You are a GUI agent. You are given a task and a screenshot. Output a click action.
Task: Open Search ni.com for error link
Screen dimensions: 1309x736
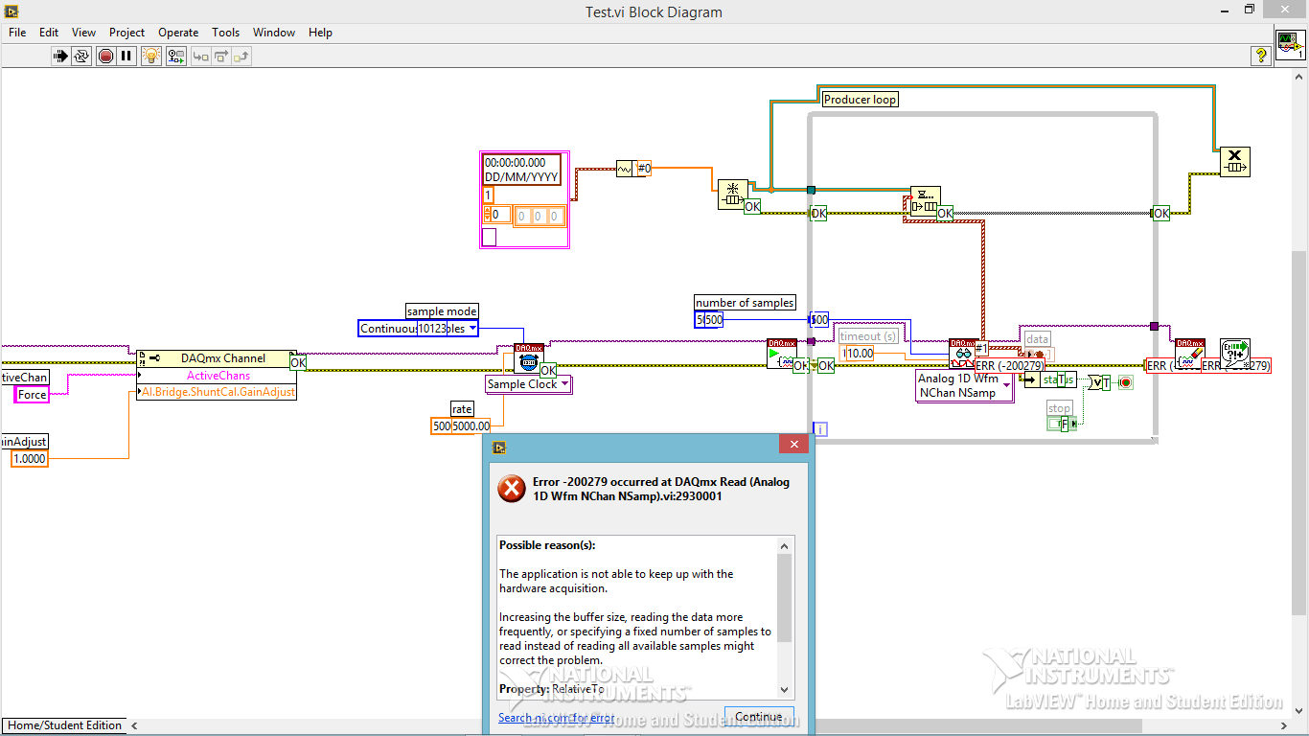pos(556,718)
